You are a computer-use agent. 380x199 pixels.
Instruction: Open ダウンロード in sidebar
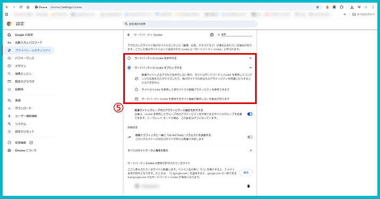click(23, 108)
